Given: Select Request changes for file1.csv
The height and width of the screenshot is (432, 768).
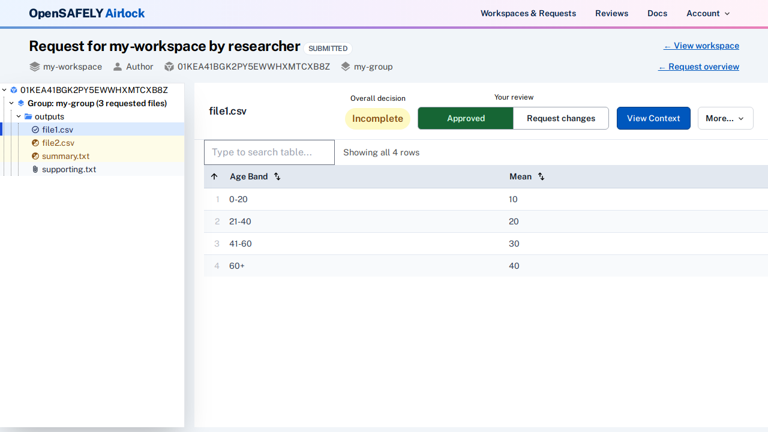Looking at the screenshot, I should coord(560,118).
